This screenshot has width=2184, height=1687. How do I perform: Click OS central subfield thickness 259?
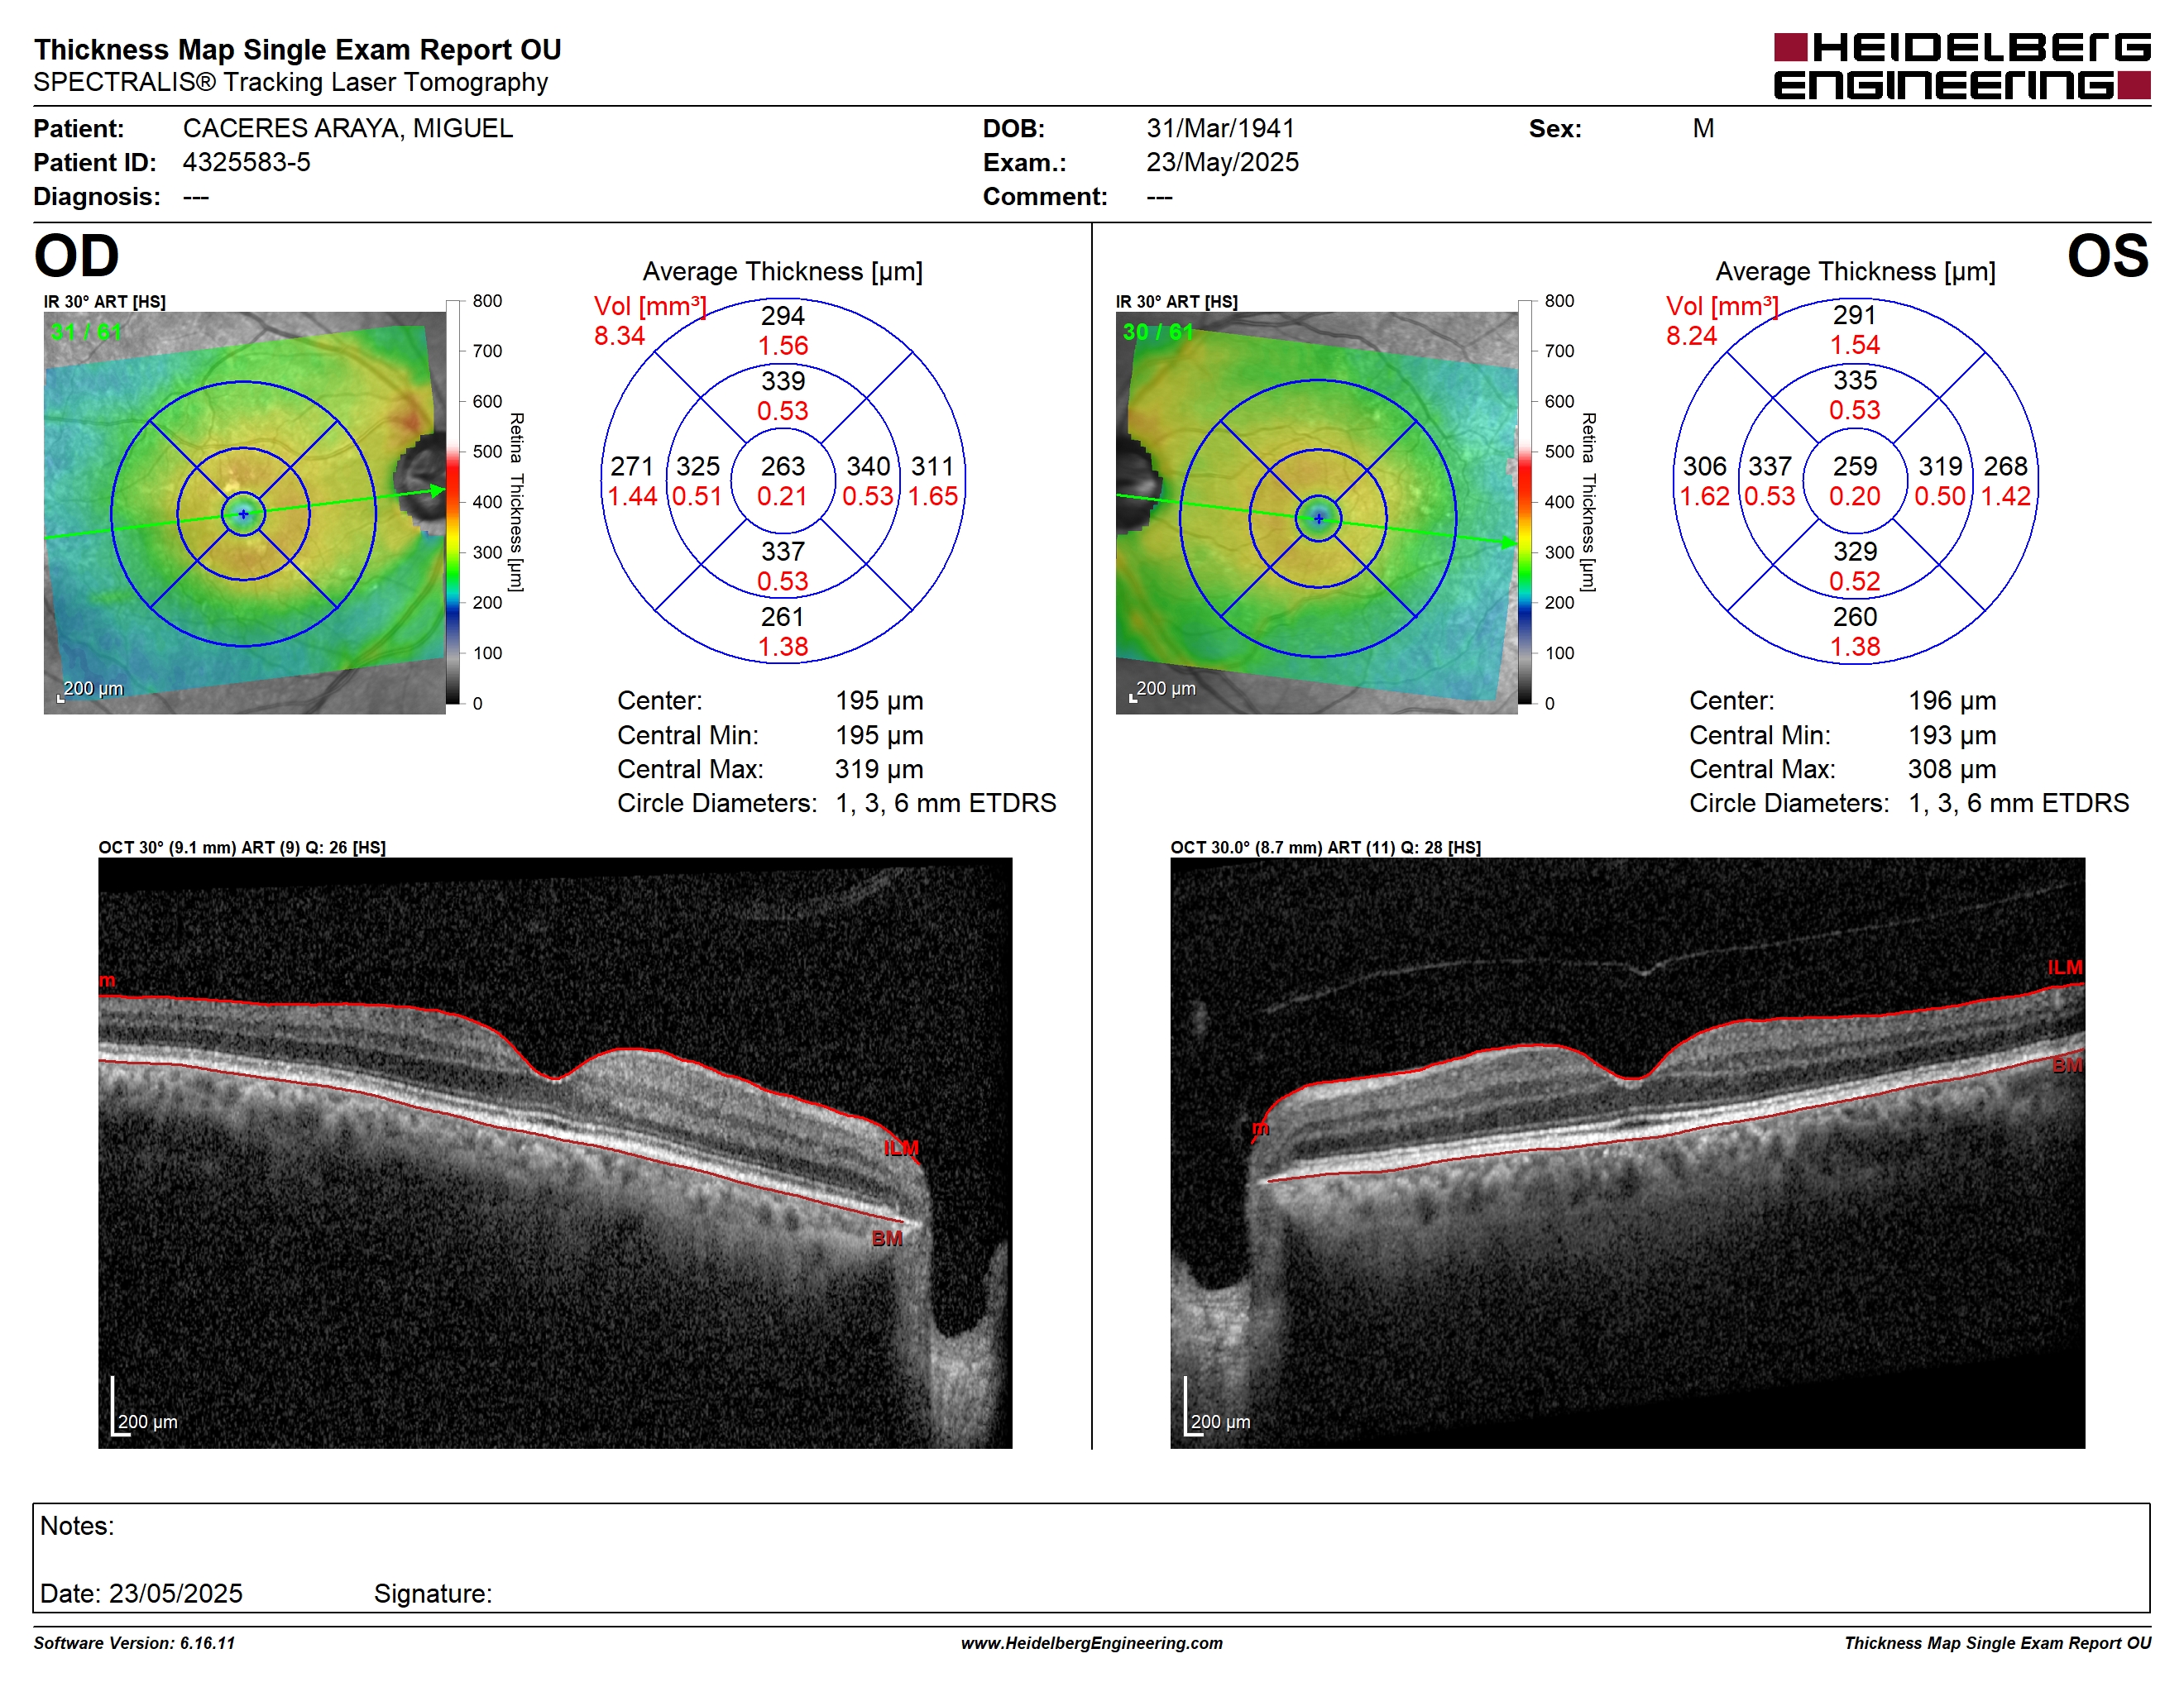pyautogui.click(x=1855, y=466)
